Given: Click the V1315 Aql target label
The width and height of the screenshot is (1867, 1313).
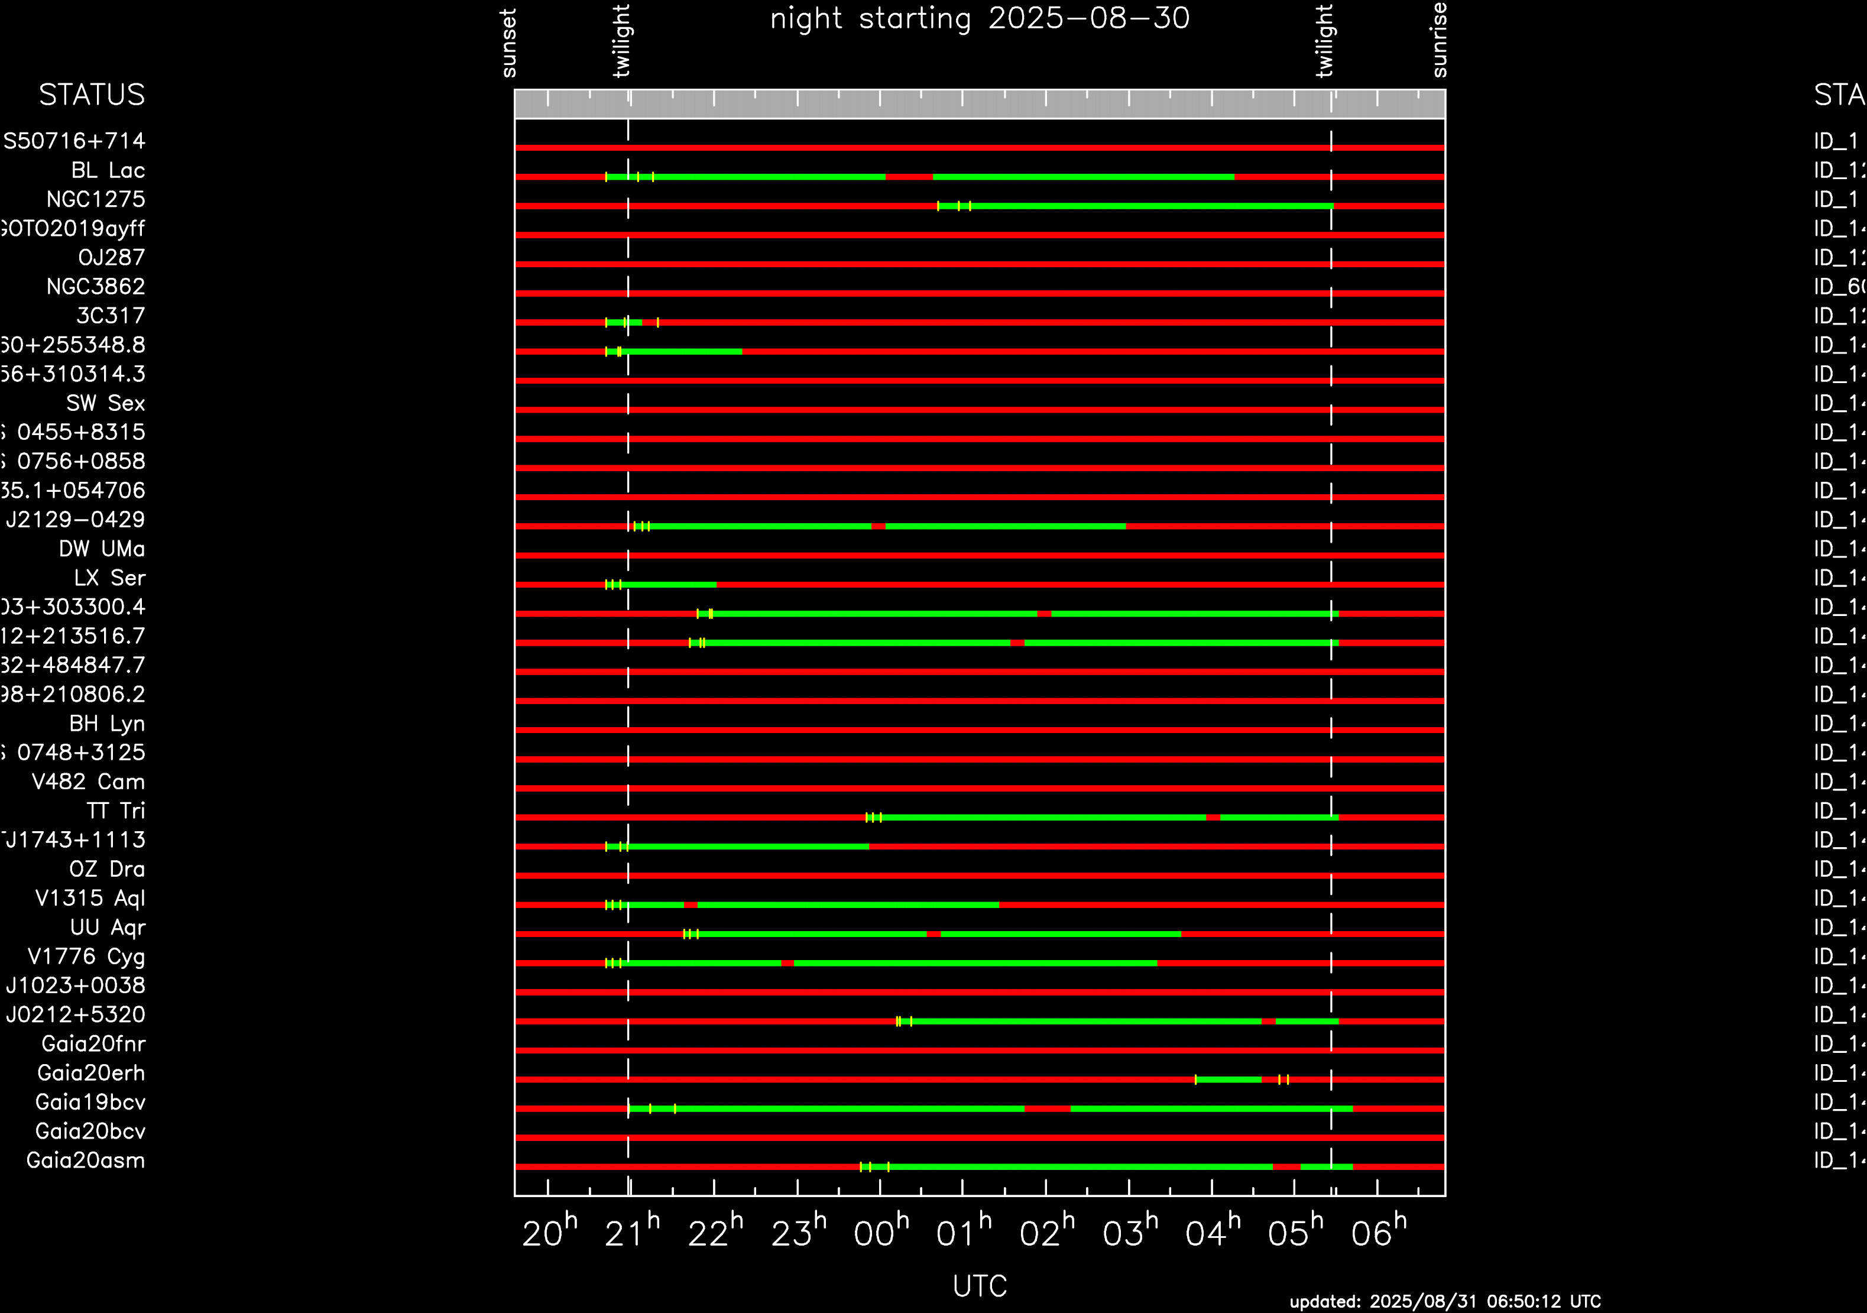Looking at the screenshot, I should coord(89,899).
